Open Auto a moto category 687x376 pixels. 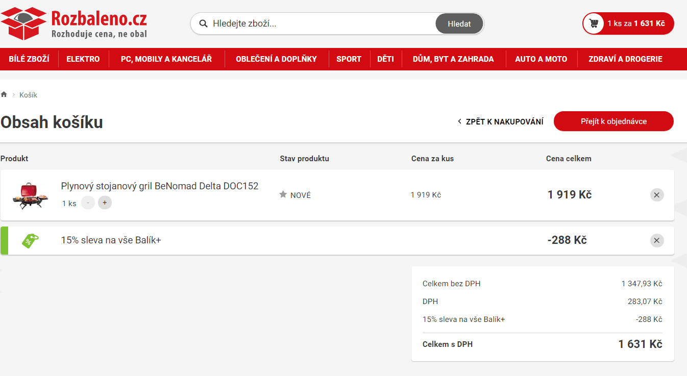pos(541,59)
